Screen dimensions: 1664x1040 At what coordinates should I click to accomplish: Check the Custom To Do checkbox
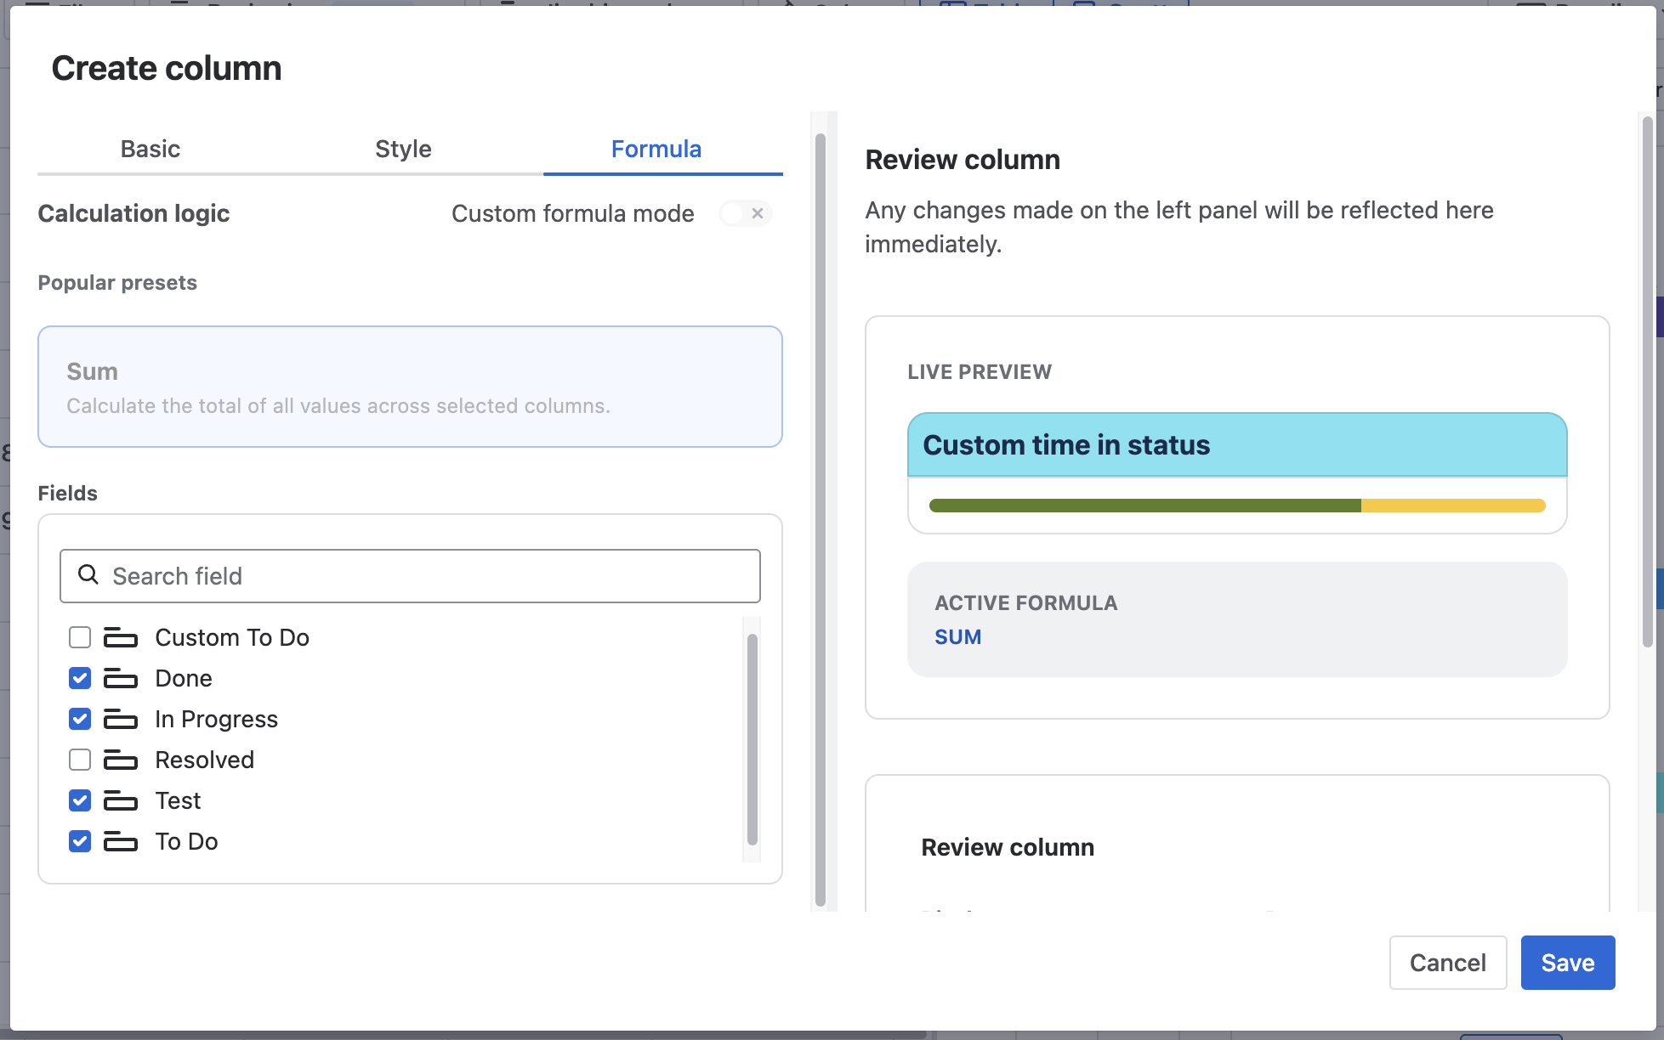tap(80, 637)
